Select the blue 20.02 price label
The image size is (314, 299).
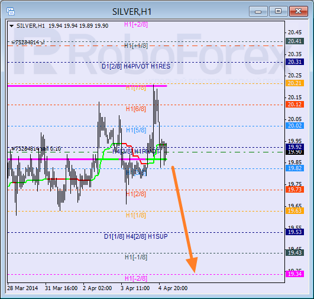click(x=294, y=126)
